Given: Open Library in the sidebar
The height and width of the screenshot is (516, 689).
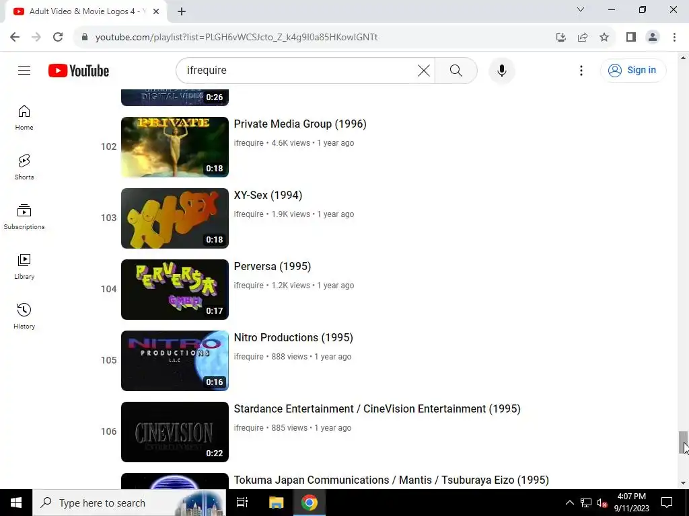Looking at the screenshot, I should (x=24, y=266).
